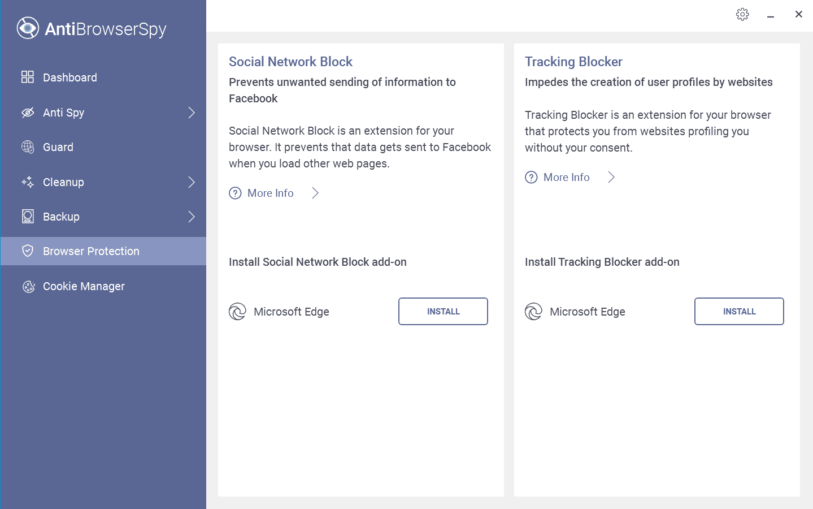Click the Browser Protection shield icon

point(28,251)
